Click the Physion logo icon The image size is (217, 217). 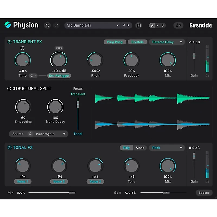[x=8, y=25]
